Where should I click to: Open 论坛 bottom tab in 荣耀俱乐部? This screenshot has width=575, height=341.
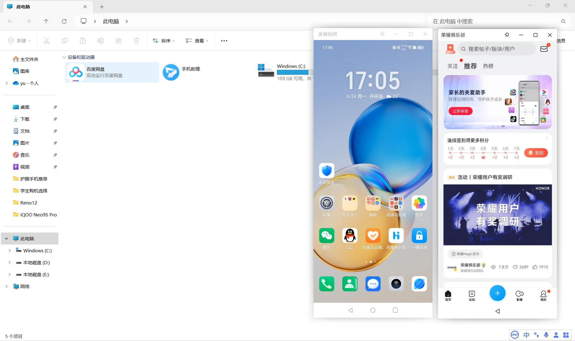472,296
